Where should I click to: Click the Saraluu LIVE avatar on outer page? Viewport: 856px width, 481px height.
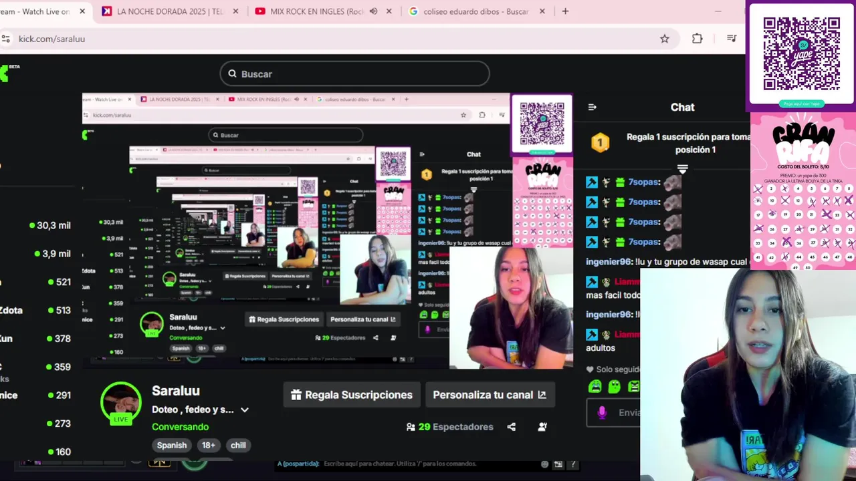[x=121, y=404]
